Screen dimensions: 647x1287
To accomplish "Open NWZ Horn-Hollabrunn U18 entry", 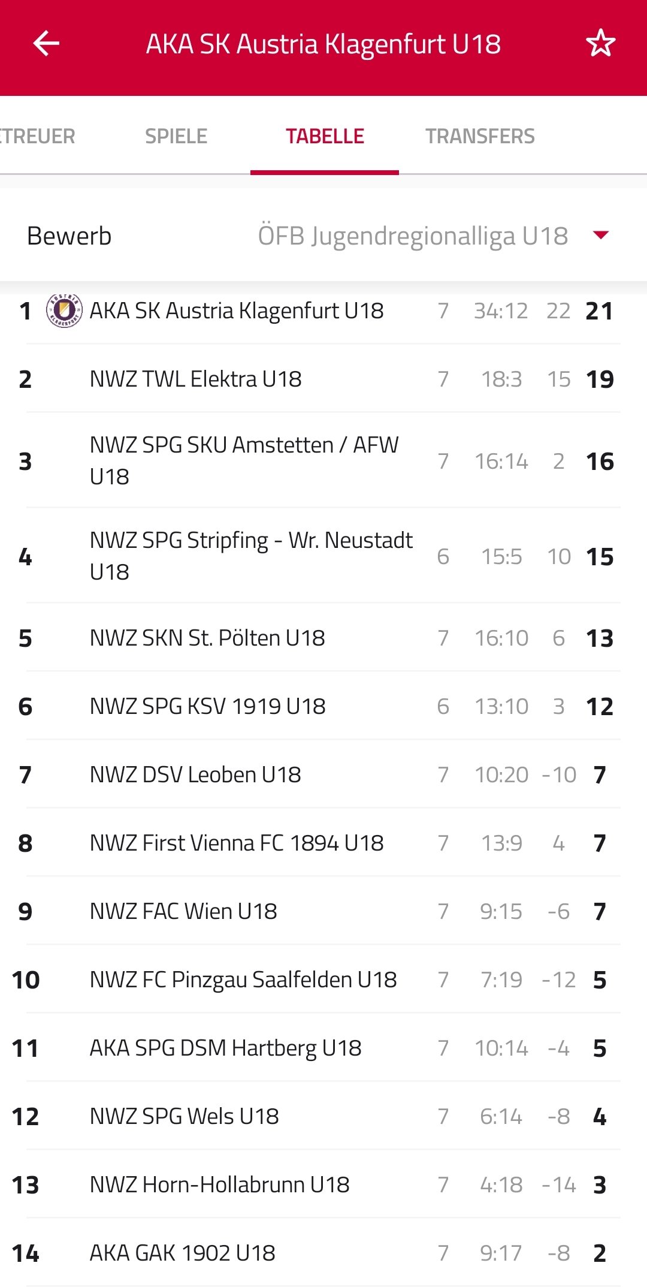I will [323, 1184].
